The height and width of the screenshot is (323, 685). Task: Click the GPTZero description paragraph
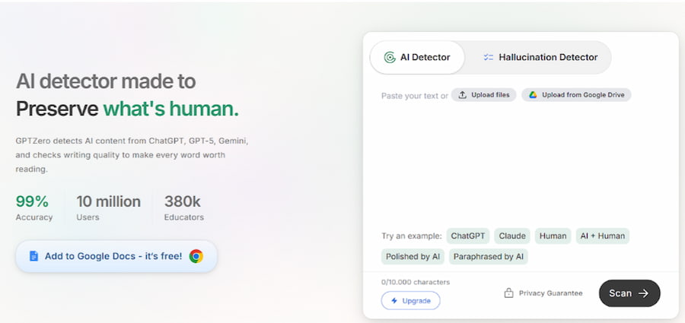(132, 155)
